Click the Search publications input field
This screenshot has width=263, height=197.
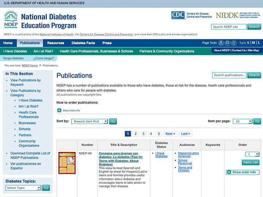(x=229, y=75)
